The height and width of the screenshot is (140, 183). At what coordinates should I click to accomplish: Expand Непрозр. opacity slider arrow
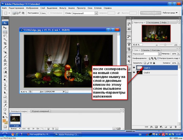pyautogui.click(x=178, y=54)
